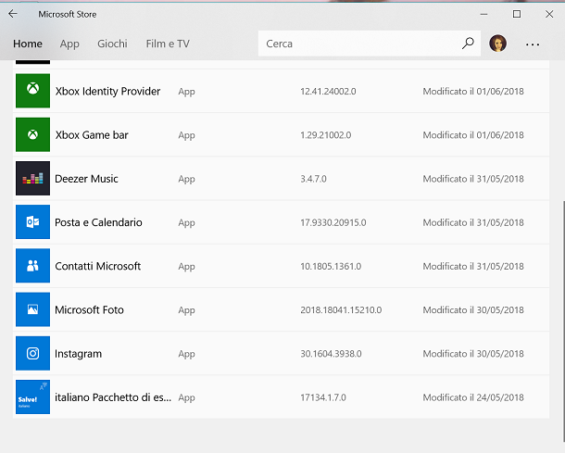Go back with the back arrow
Image resolution: width=565 pixels, height=453 pixels.
point(13,14)
